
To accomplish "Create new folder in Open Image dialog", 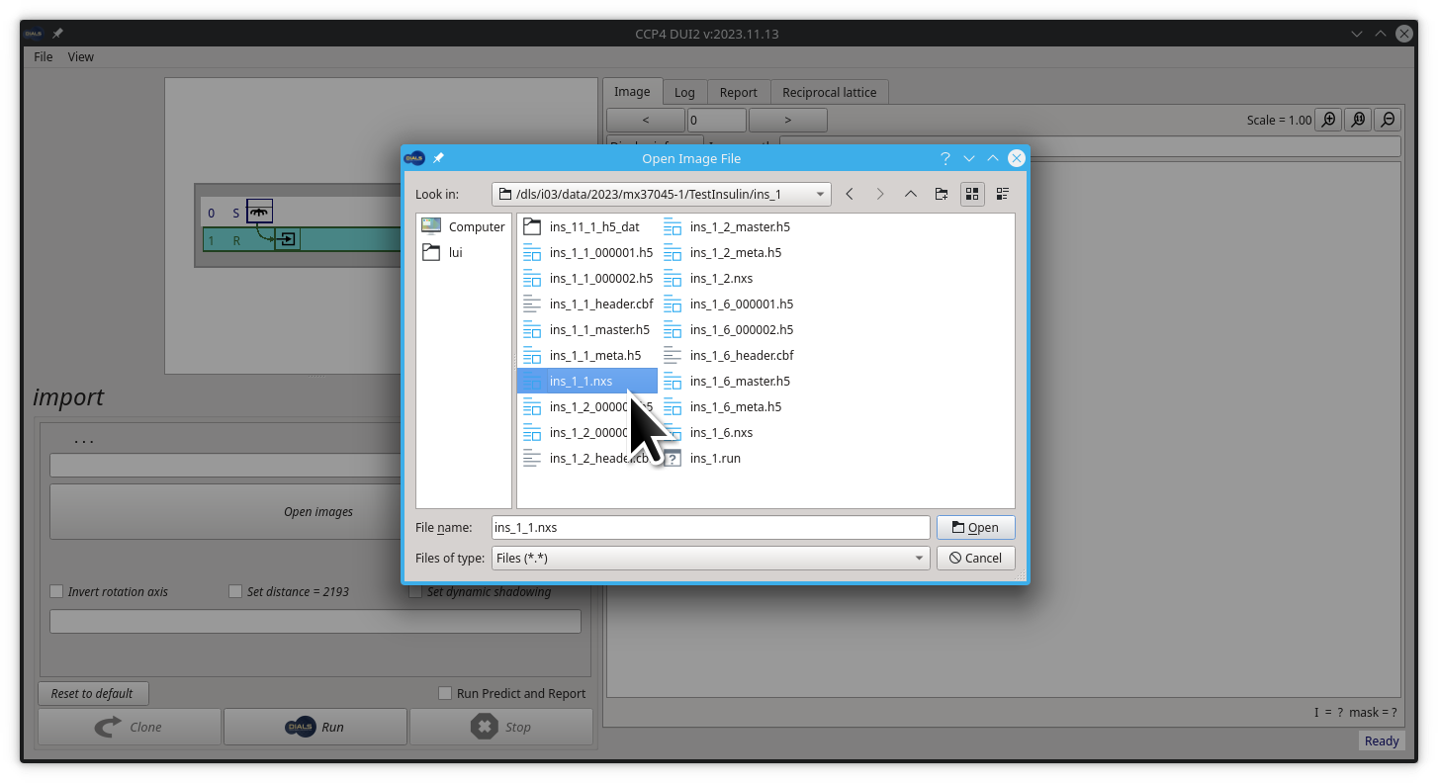I will 942,194.
